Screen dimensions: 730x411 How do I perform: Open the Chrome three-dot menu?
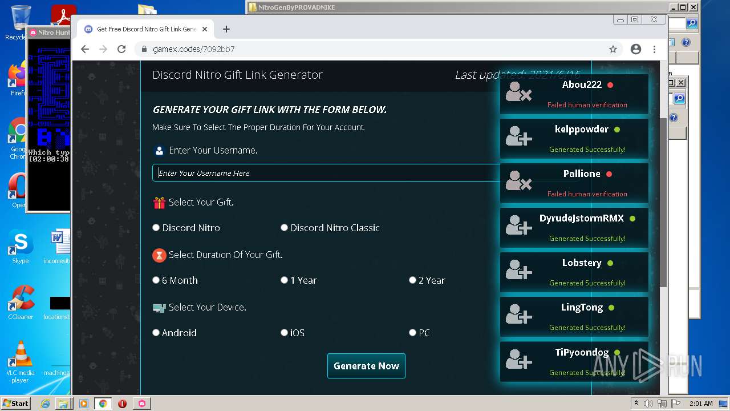tap(655, 49)
